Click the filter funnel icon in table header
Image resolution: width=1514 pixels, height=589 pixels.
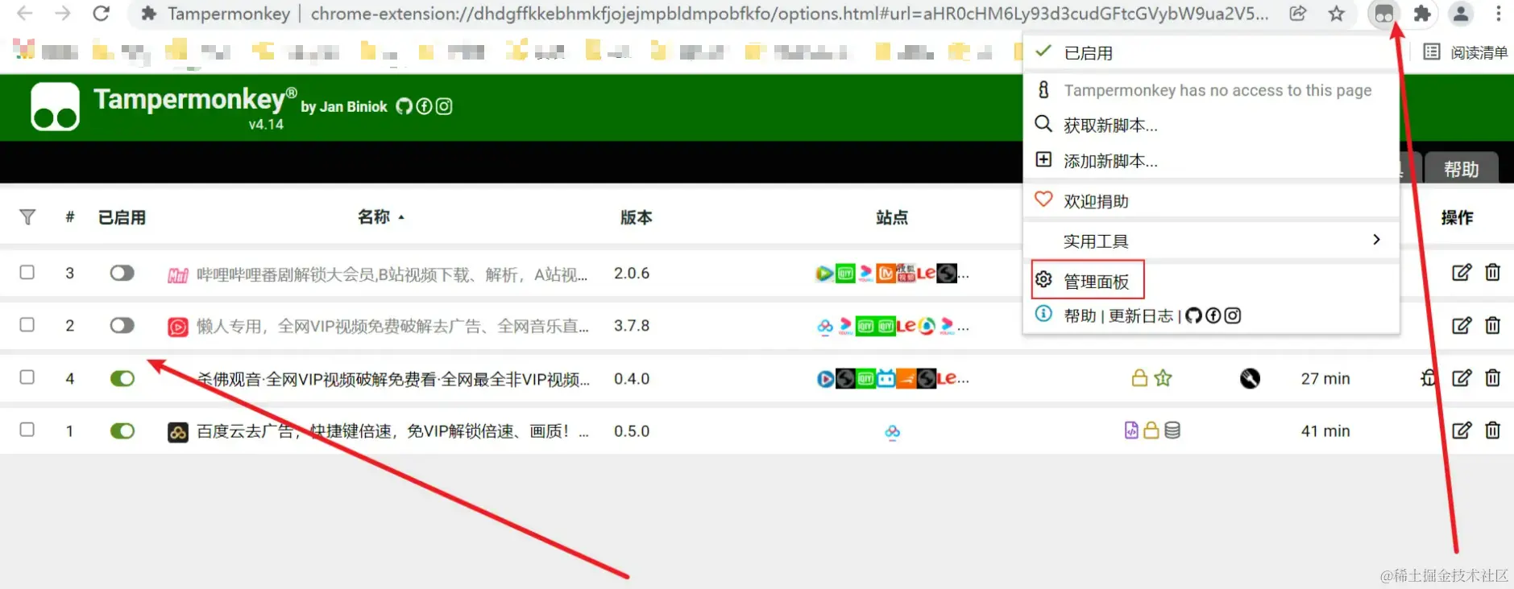pos(27,217)
